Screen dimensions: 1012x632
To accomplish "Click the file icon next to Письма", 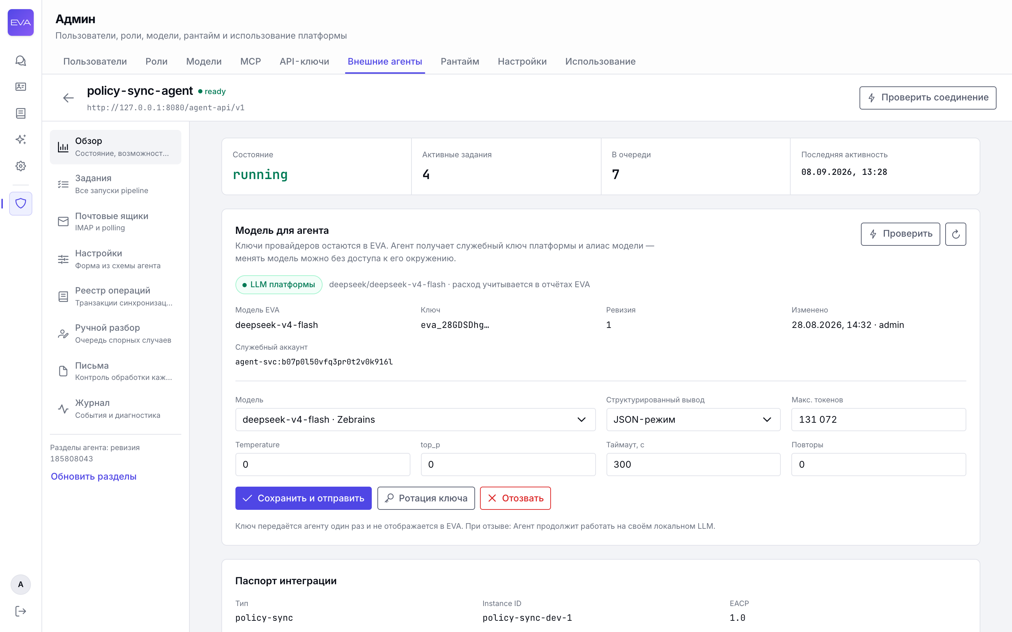I will (63, 371).
